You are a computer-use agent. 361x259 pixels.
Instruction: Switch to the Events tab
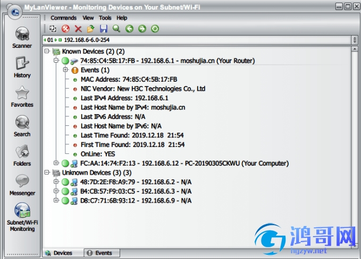(102, 253)
